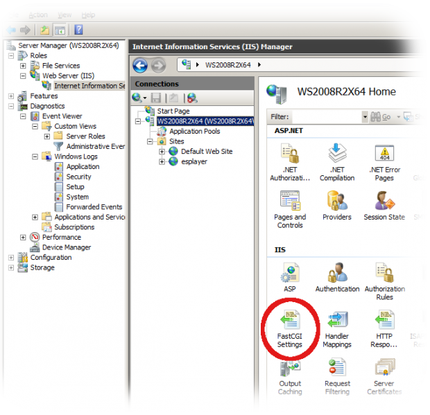Expand the Default Web Site node

162,151
